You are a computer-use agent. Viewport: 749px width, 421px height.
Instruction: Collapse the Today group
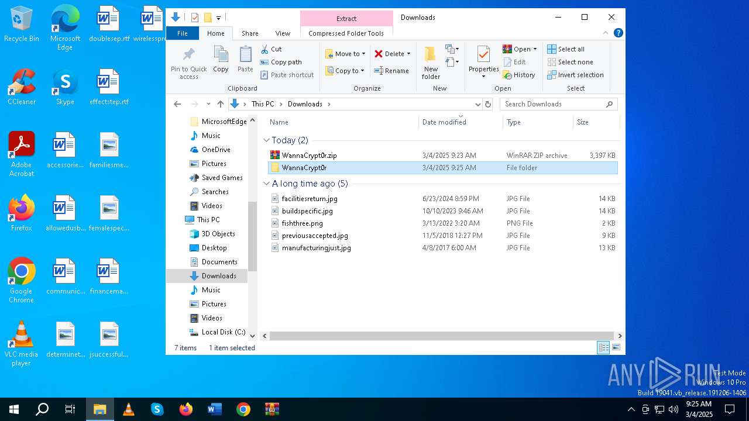[x=266, y=140]
